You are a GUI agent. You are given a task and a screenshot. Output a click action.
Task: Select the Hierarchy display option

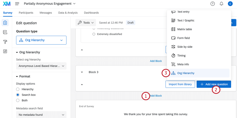[18, 89]
